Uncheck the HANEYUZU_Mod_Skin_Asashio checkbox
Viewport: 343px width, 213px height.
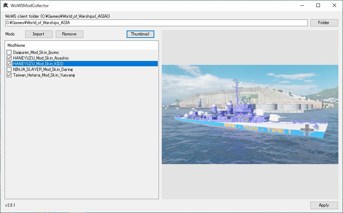pyautogui.click(x=9, y=58)
